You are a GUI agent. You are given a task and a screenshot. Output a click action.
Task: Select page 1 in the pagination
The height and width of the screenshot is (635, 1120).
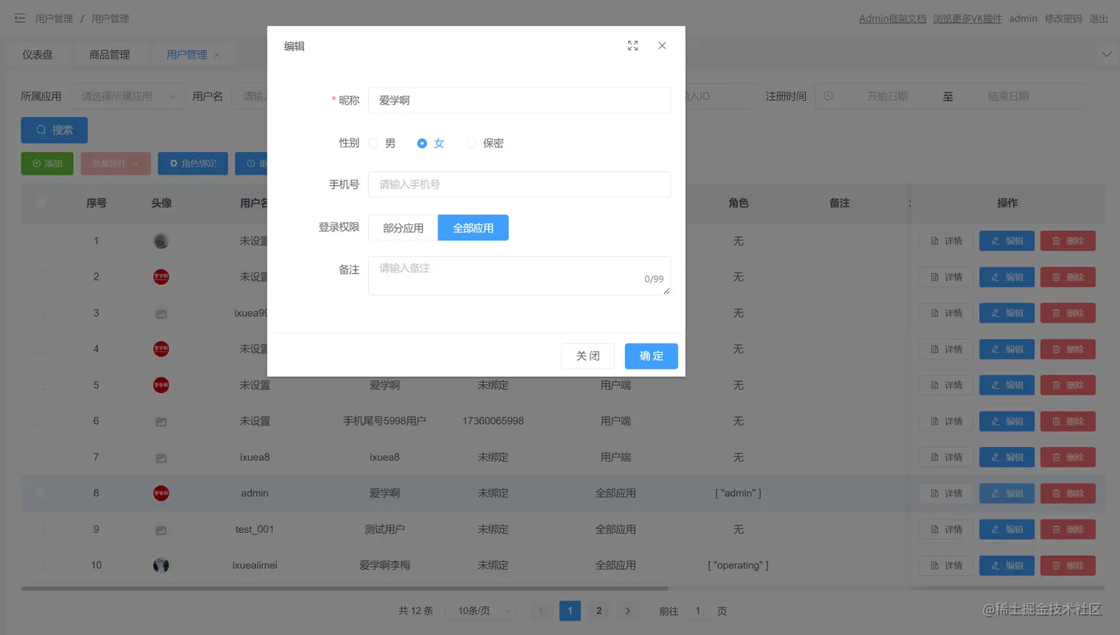click(x=570, y=611)
